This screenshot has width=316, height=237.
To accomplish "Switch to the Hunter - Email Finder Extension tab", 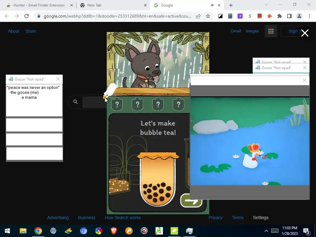I will click(39, 5).
